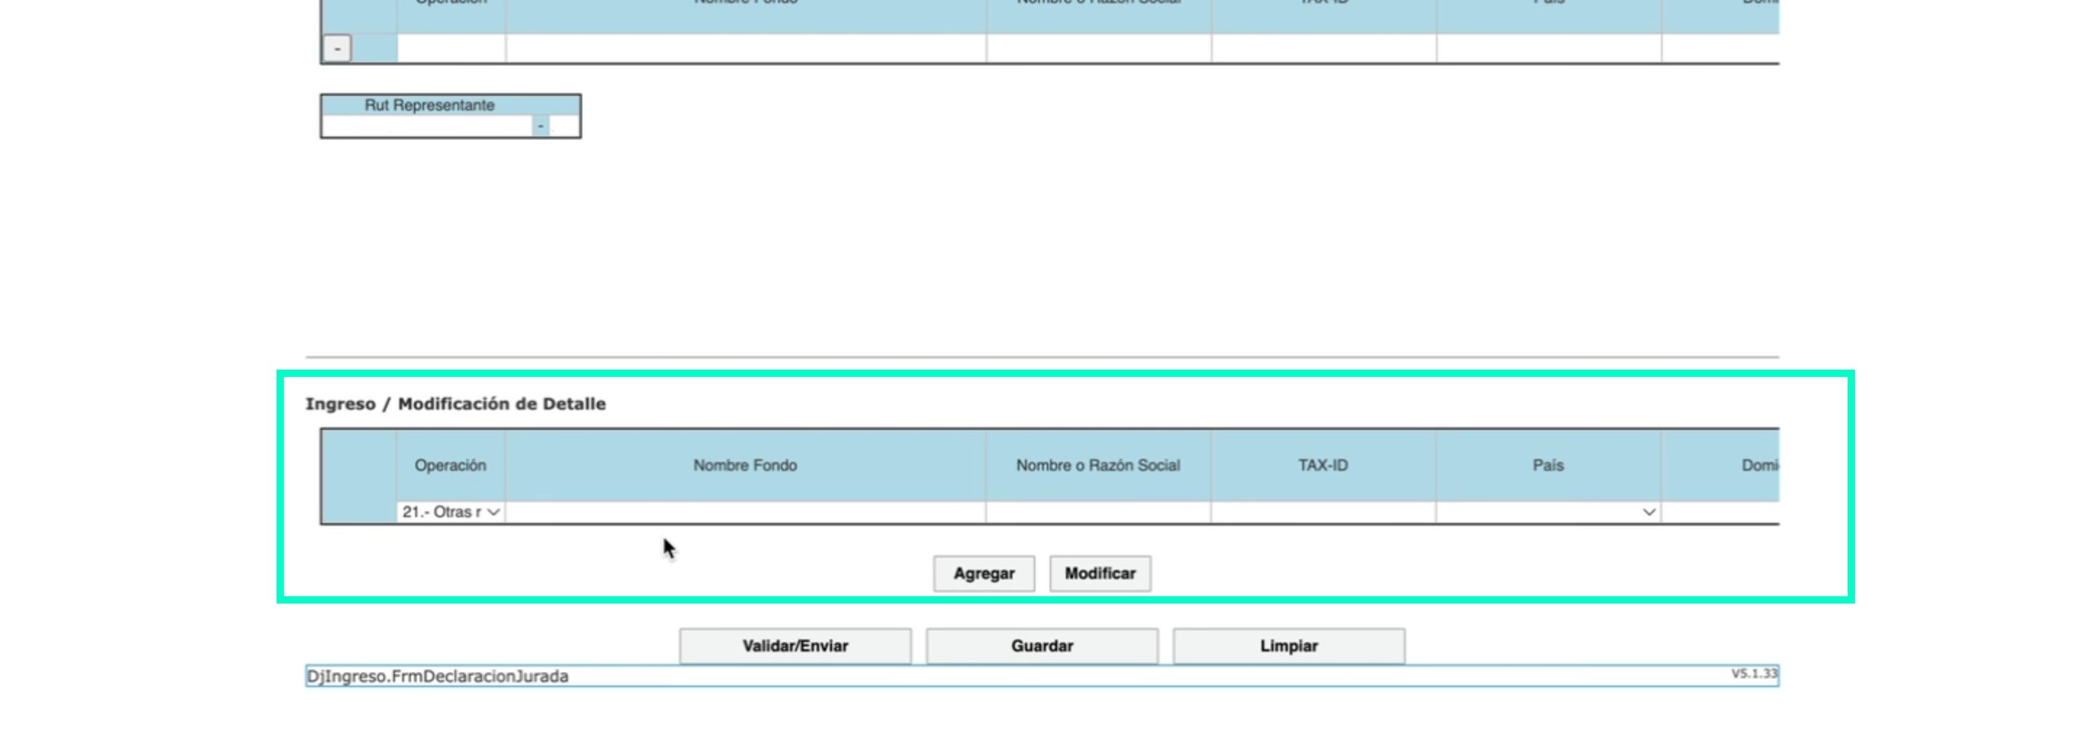Click the TAX-ID input in detail entry row
Viewport: 2088px width, 735px height.
point(1323,512)
